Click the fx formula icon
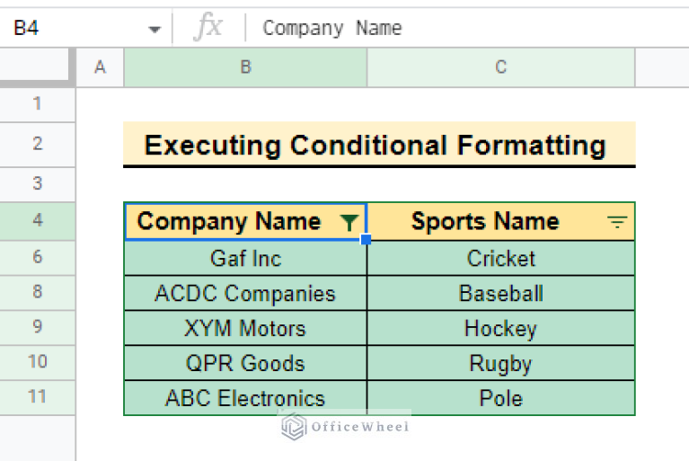Viewport: 689px width, 461px height. click(x=208, y=27)
